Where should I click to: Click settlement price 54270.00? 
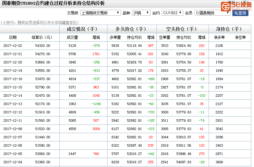coord(43,54)
